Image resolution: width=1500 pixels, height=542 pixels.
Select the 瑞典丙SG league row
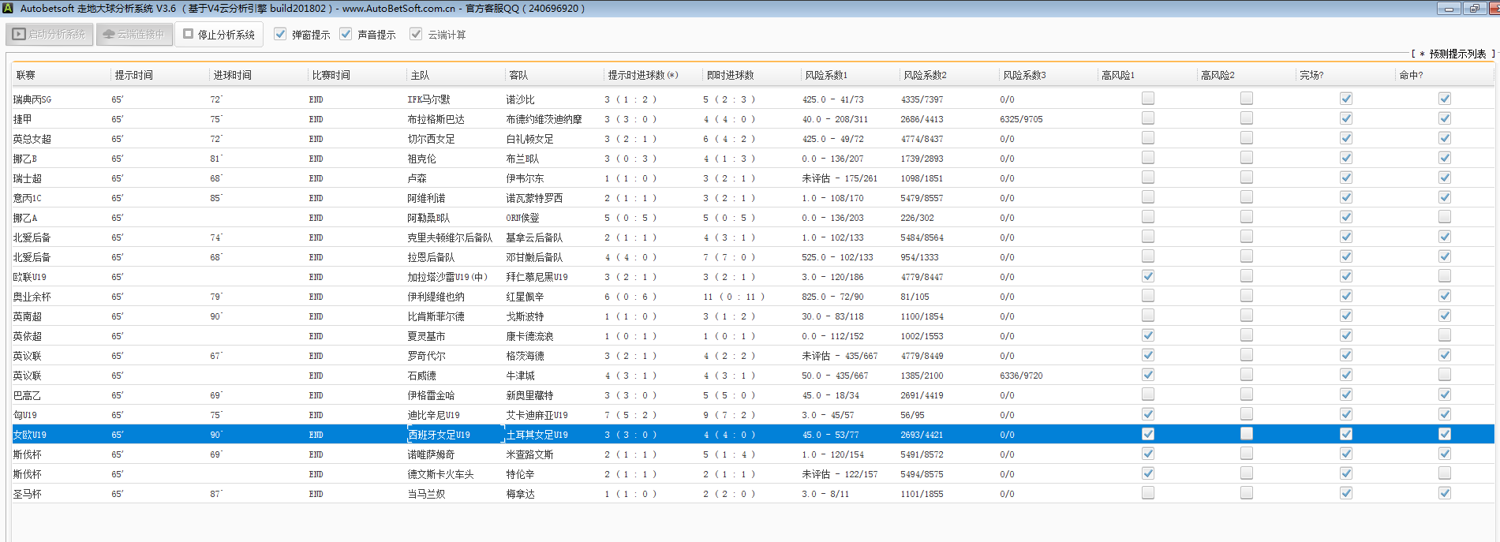(32, 99)
